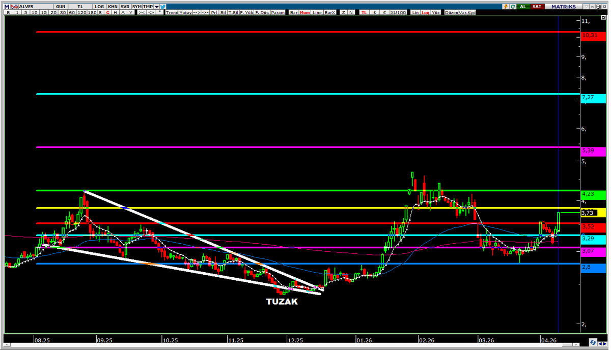Click the Param parameters button
The width and height of the screenshot is (611, 350).
(x=278, y=12)
